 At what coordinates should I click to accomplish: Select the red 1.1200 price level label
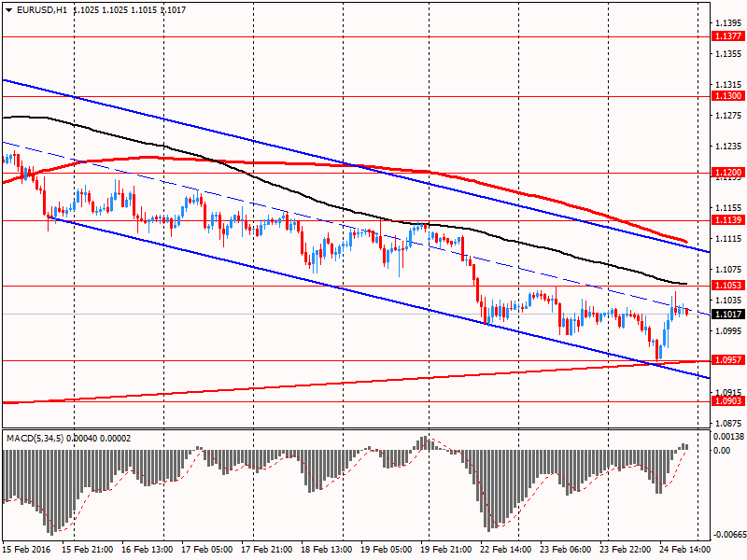click(x=728, y=173)
